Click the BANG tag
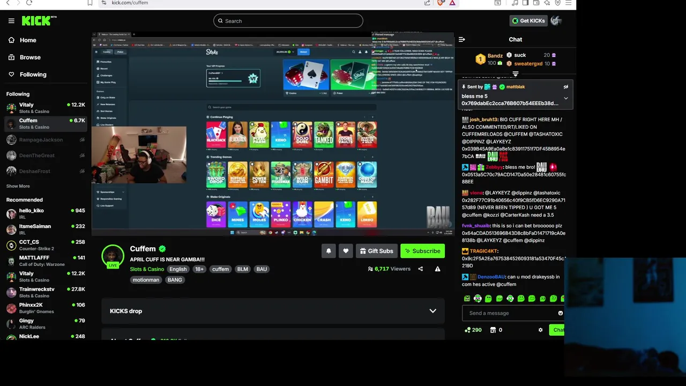Image resolution: width=686 pixels, height=386 pixels. [175, 280]
